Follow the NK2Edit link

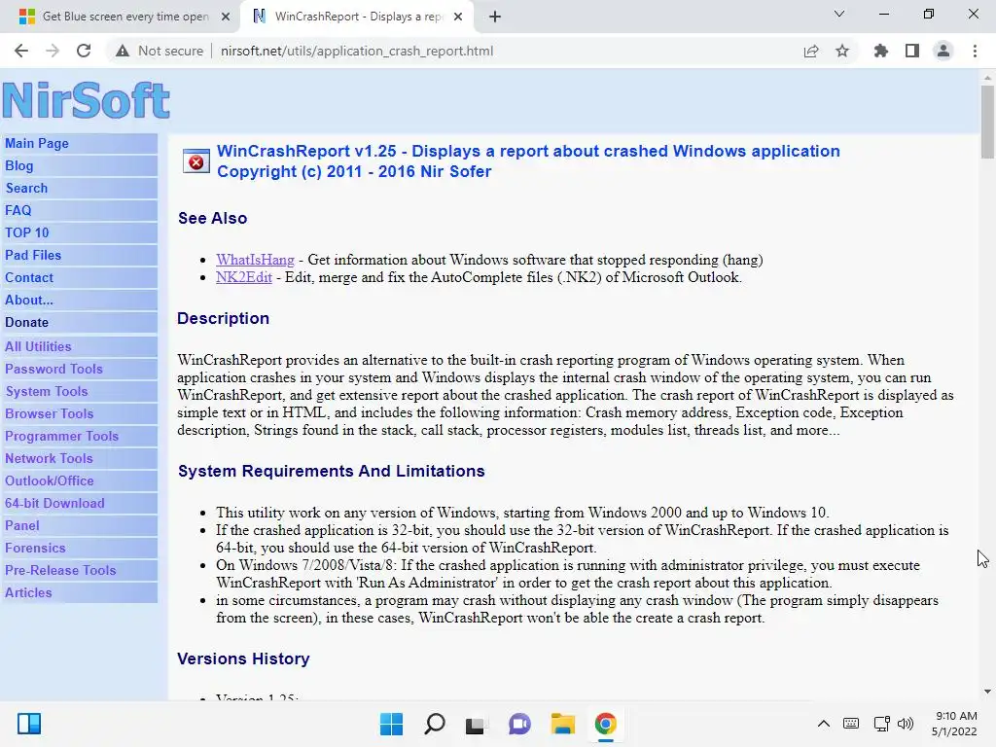pyautogui.click(x=244, y=277)
